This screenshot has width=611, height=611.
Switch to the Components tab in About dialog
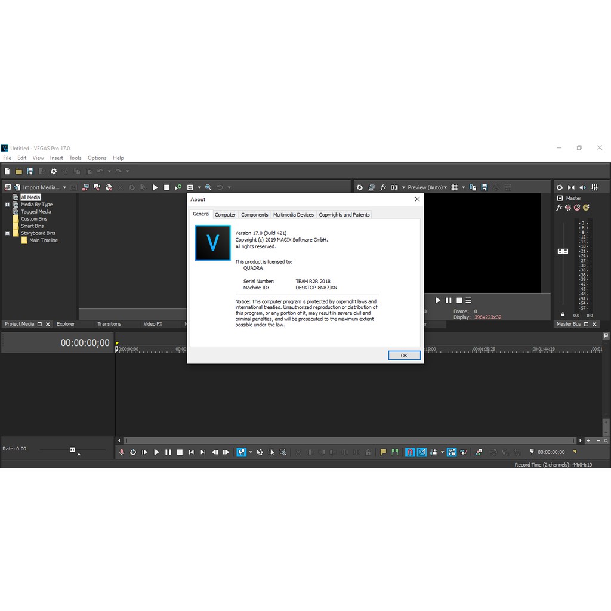point(254,215)
